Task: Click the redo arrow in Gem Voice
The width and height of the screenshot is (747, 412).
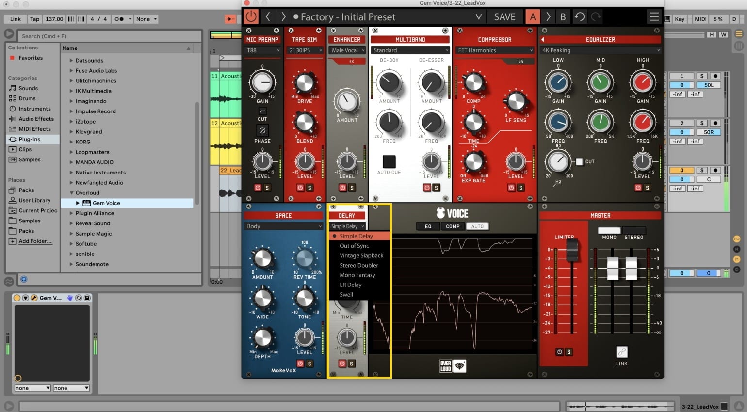Action: [596, 17]
